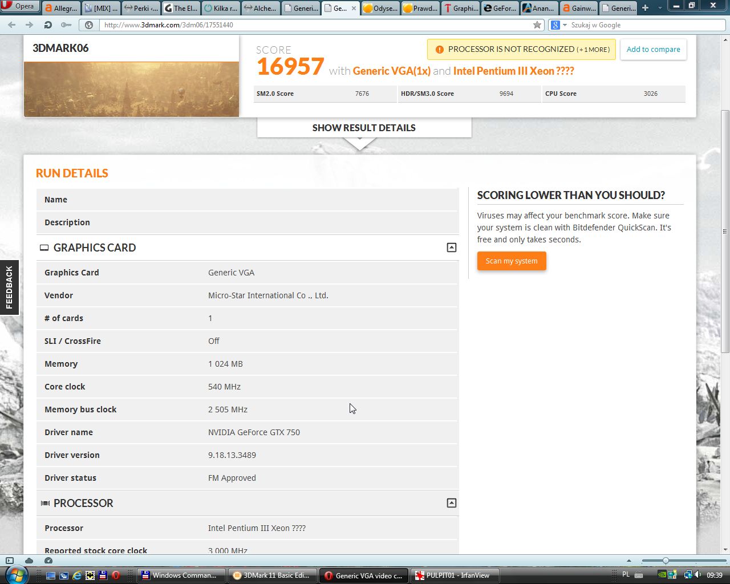The width and height of the screenshot is (730, 584).
Task: Open the FEEDBACK side tab
Action: (x=9, y=287)
